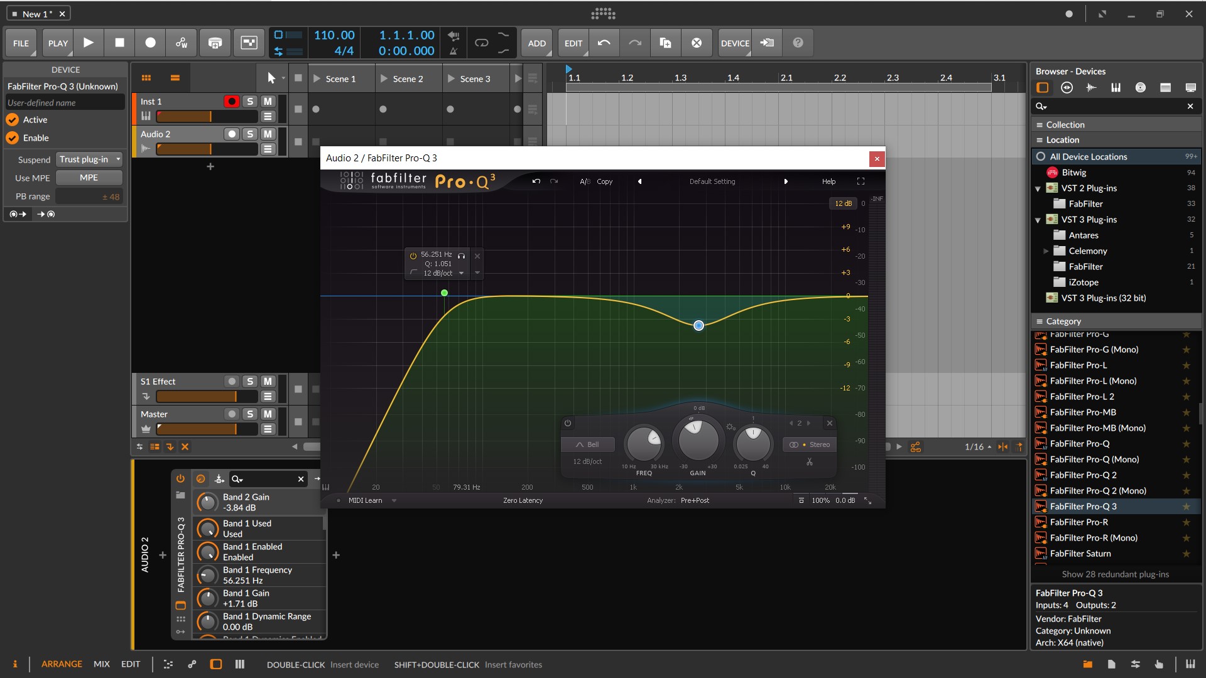Mute the Audio 2 track
1206x678 pixels.
[268, 134]
